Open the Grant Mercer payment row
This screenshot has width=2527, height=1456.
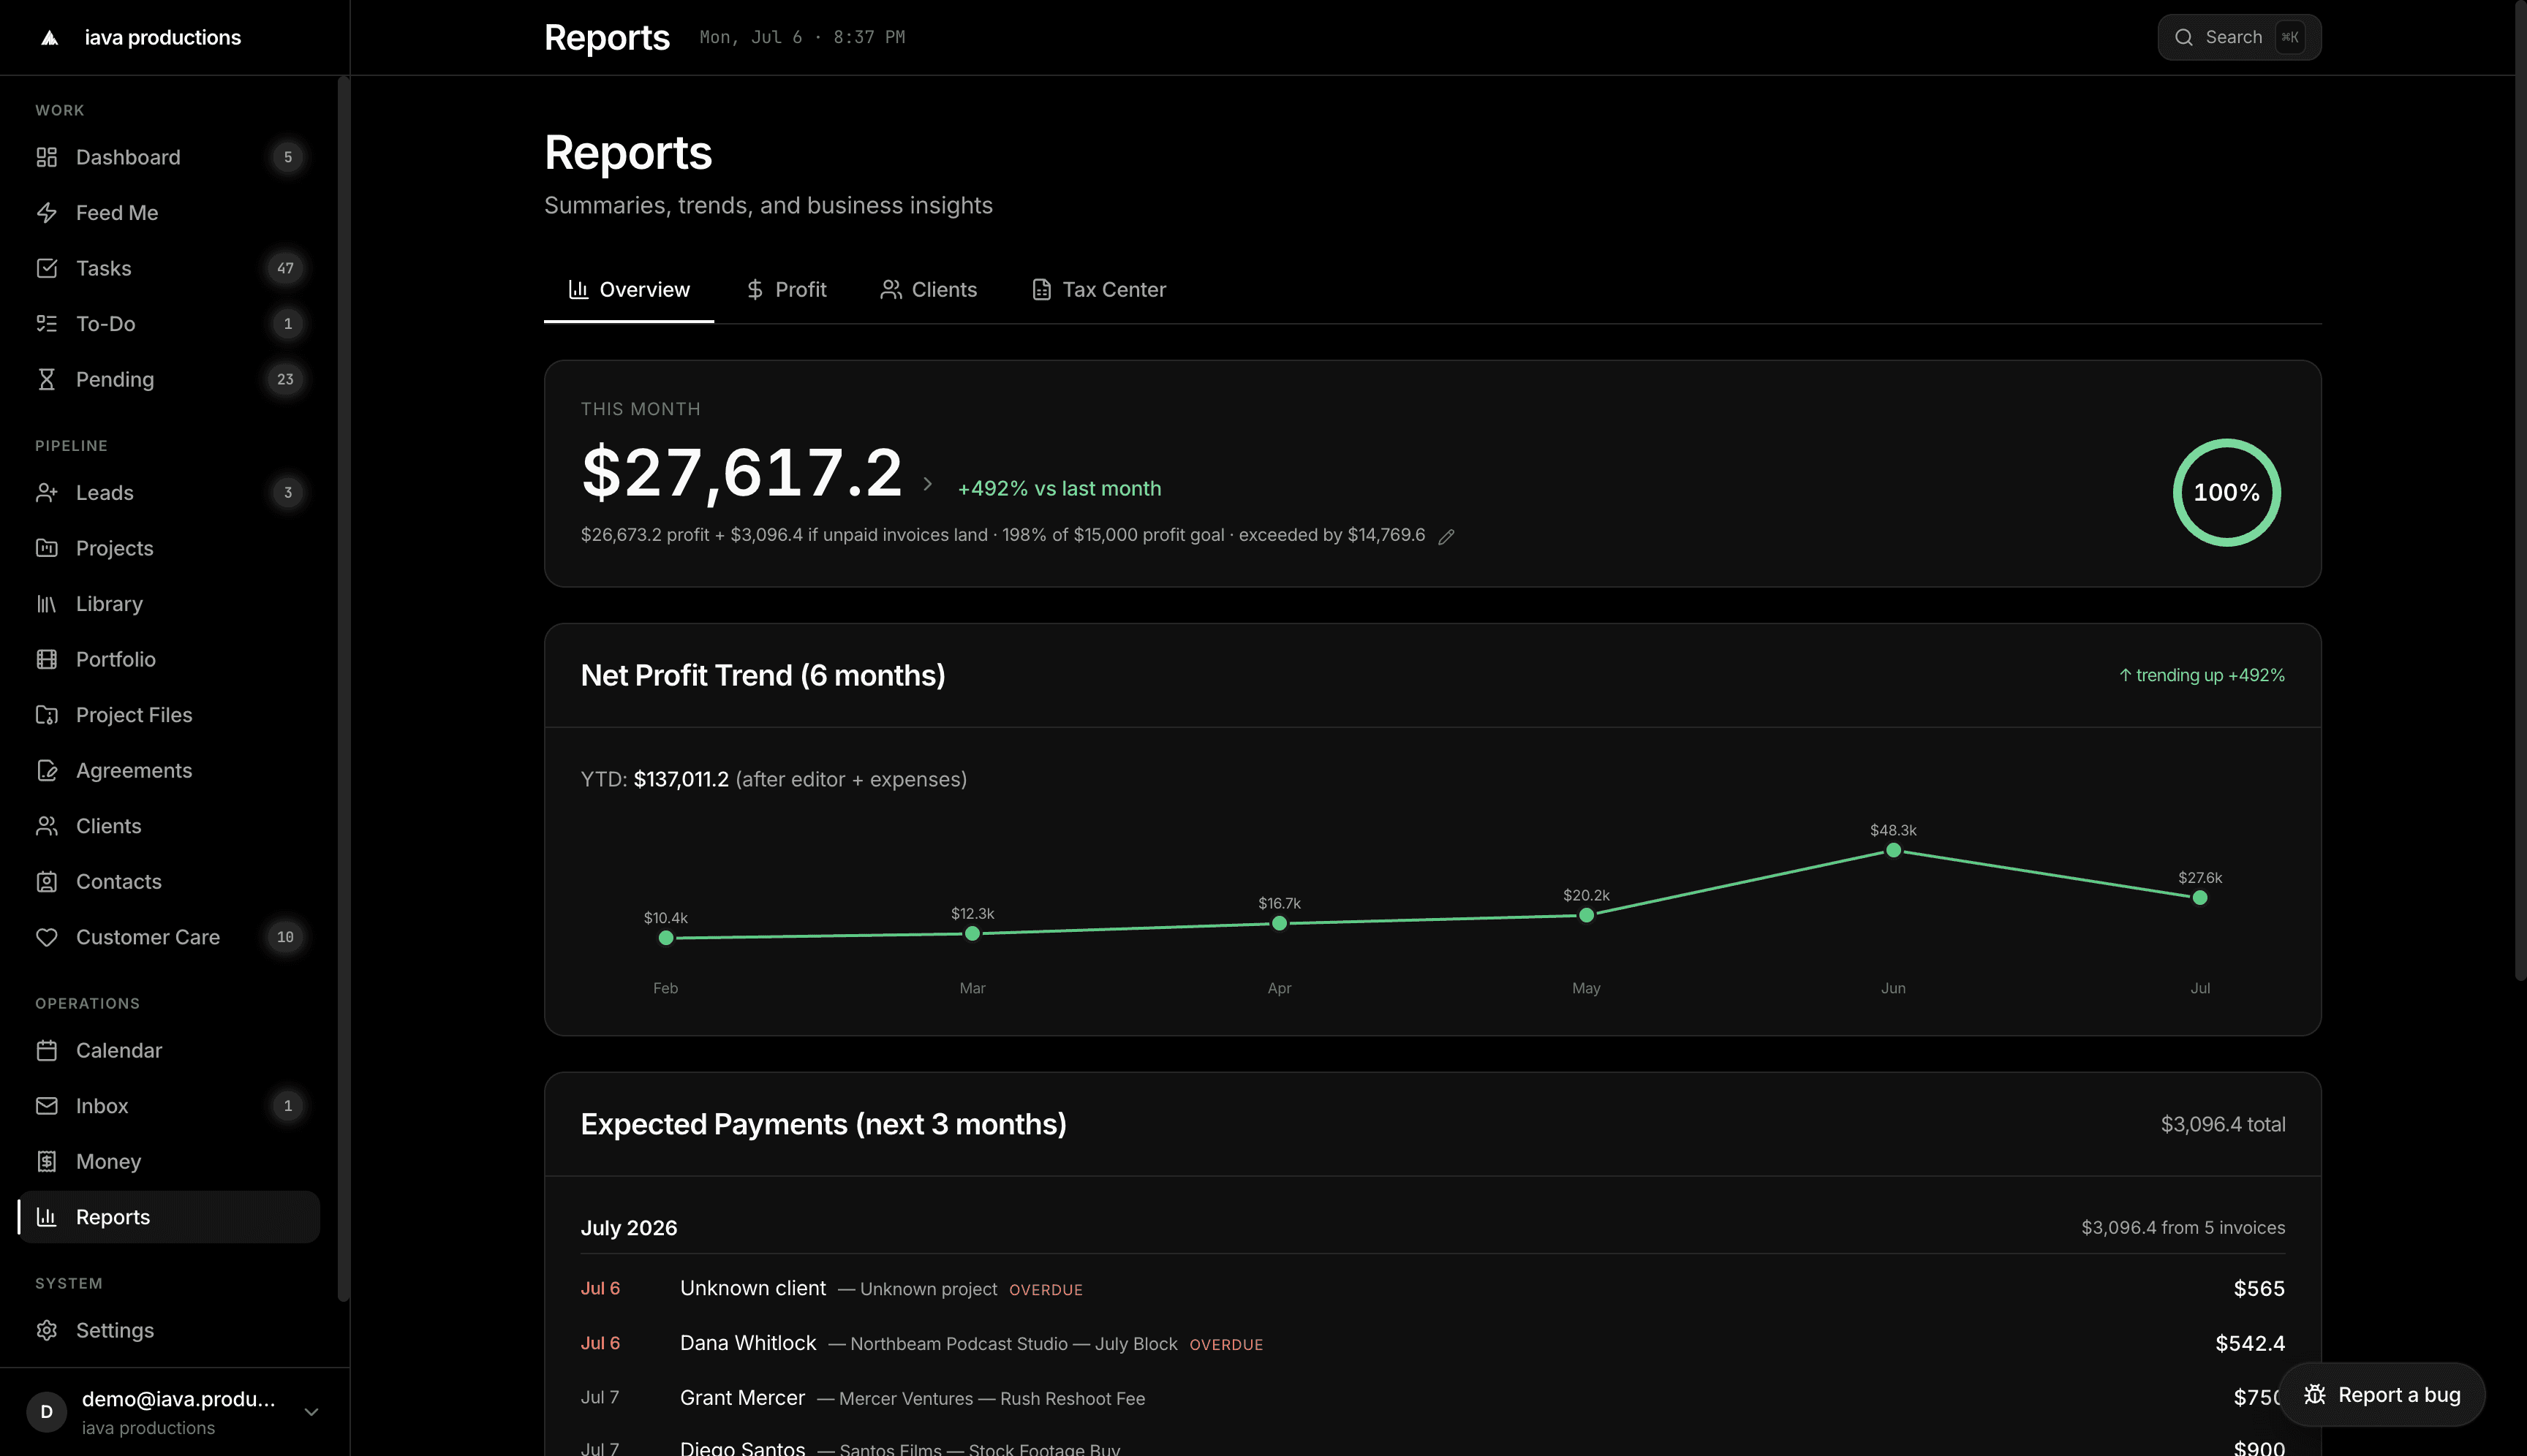tap(1432, 1398)
